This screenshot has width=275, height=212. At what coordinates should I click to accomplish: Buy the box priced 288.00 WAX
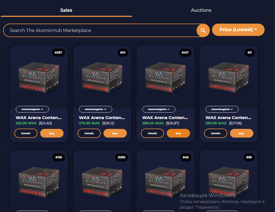coord(178,133)
